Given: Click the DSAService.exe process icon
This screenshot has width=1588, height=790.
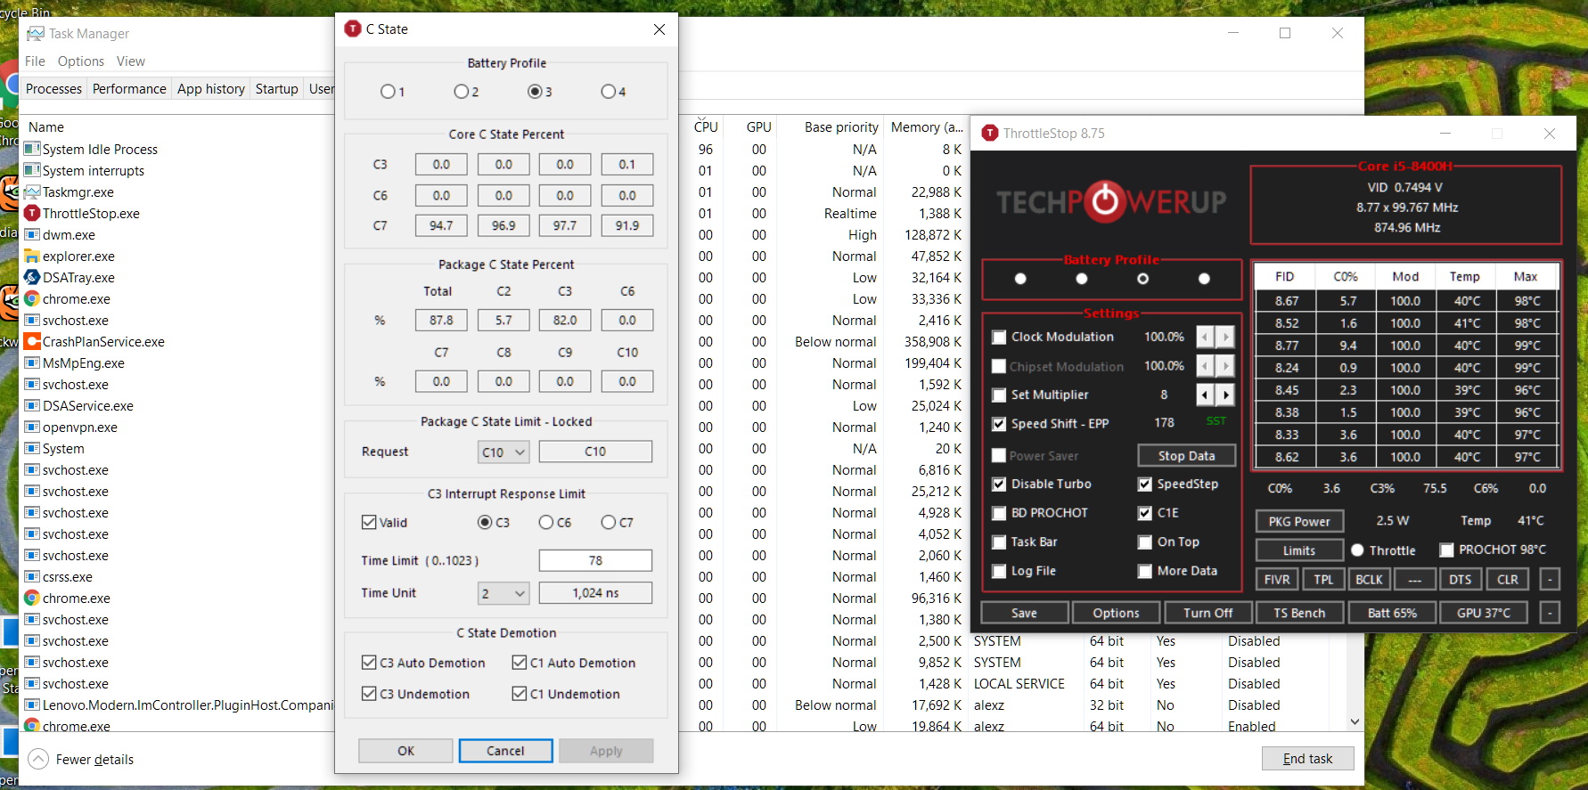Looking at the screenshot, I should pyautogui.click(x=32, y=405).
